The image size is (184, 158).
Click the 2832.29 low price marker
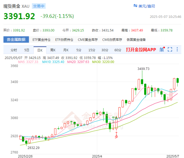click(33, 148)
